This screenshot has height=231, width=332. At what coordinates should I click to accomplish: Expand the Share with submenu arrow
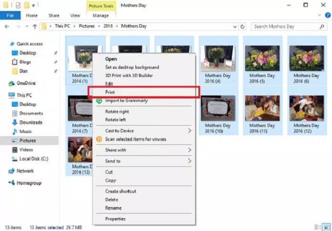189,150
